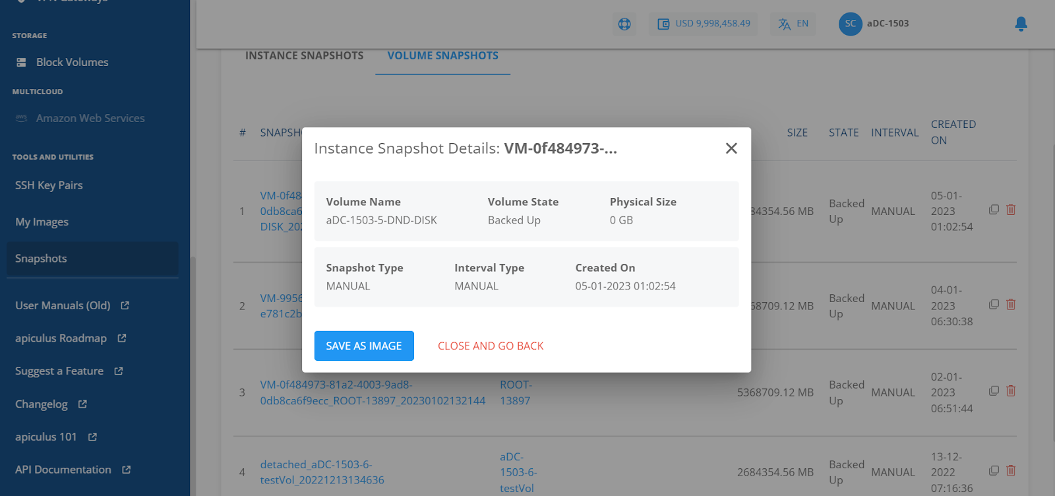This screenshot has width=1055, height=496.
Task: Click external-link icon beside Suggest a Feature
Action: coord(119,371)
